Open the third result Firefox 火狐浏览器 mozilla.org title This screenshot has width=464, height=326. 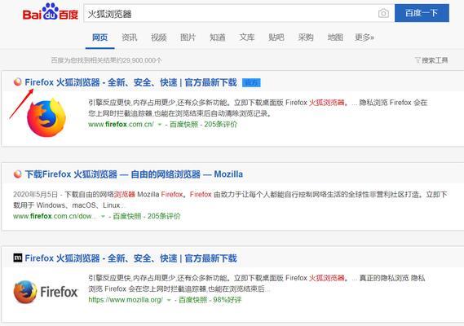(x=130, y=258)
